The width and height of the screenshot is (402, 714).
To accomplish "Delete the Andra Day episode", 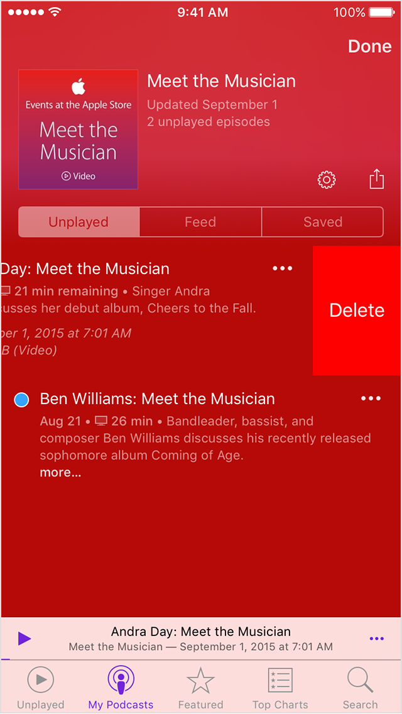I will (356, 310).
